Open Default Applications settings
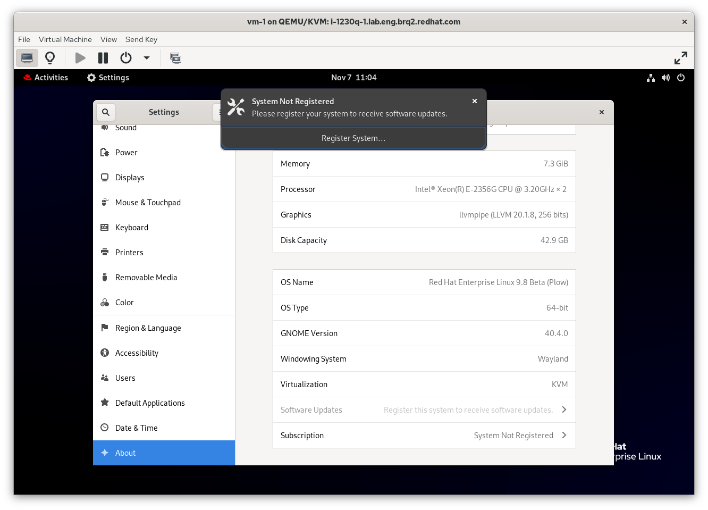Viewport: 708px width, 510px height. click(164, 403)
